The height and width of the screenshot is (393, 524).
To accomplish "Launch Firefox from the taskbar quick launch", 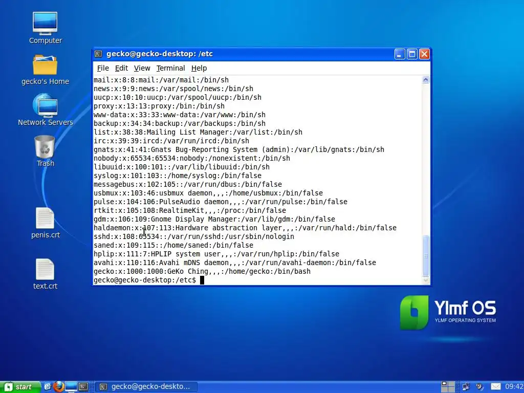I will [59, 387].
